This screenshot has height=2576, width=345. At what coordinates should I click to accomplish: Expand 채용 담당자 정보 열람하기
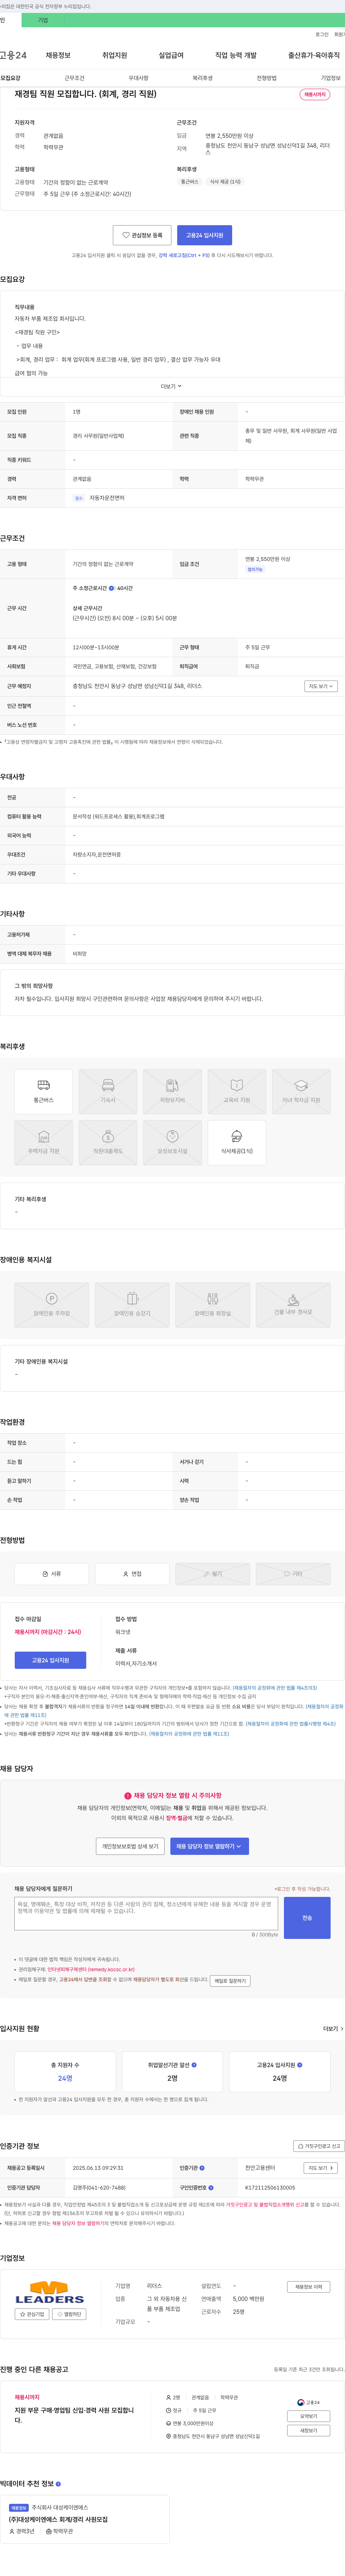pyautogui.click(x=209, y=1846)
